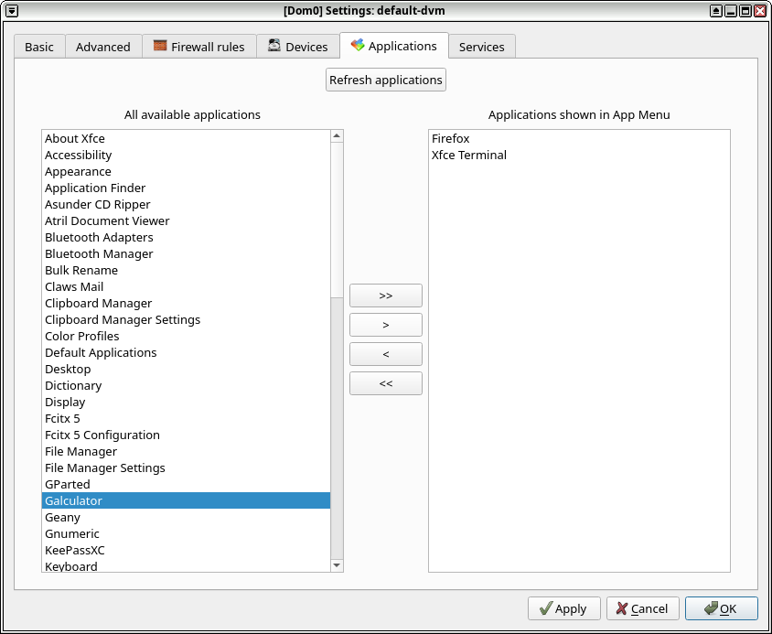The image size is (772, 634).
Task: Select the Clipboard Manager entry
Action: (186, 304)
